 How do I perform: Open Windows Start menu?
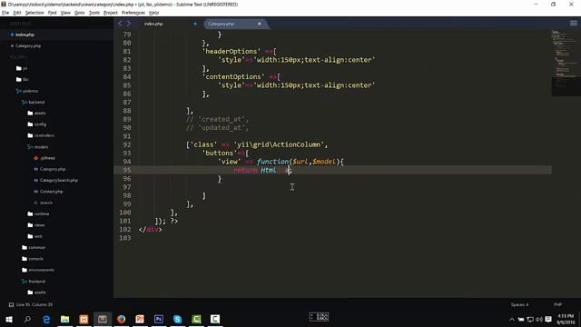[x=8, y=319]
